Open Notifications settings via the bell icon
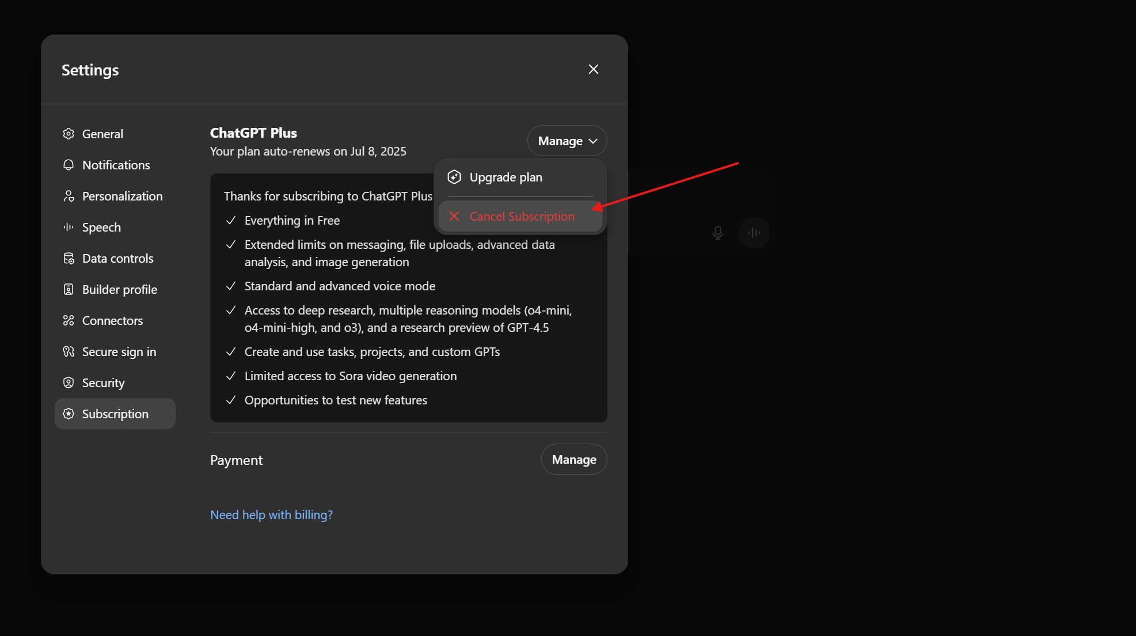Image resolution: width=1136 pixels, height=636 pixels. [69, 165]
